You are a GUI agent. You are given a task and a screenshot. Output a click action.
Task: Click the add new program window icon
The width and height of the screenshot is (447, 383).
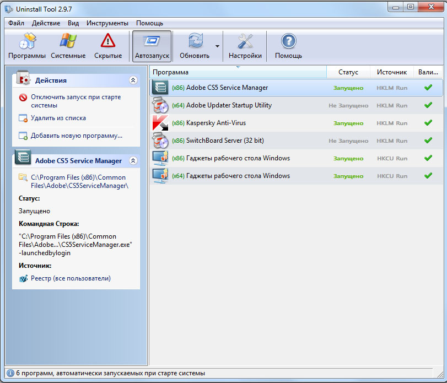(23, 136)
